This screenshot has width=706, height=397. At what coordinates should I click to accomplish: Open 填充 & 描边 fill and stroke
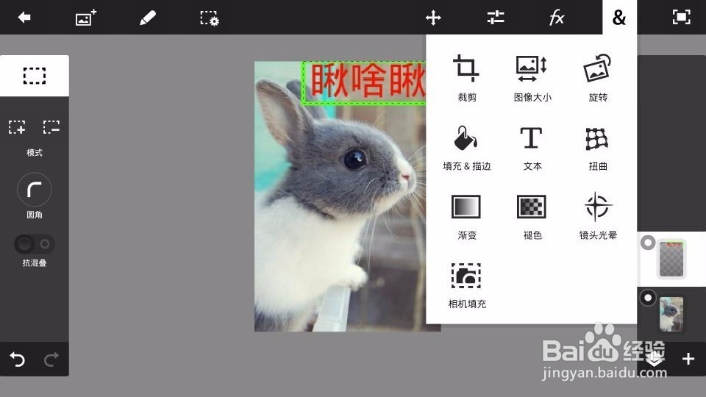point(466,148)
